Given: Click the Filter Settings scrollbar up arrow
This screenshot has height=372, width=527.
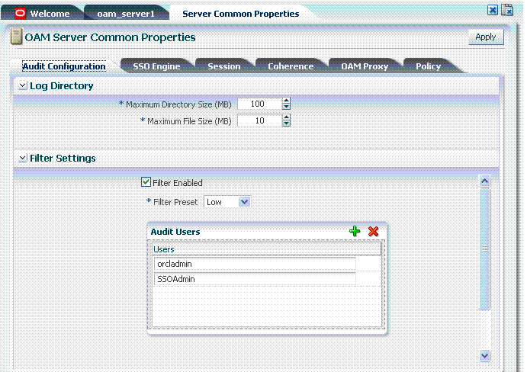Looking at the screenshot, I should tap(484, 181).
